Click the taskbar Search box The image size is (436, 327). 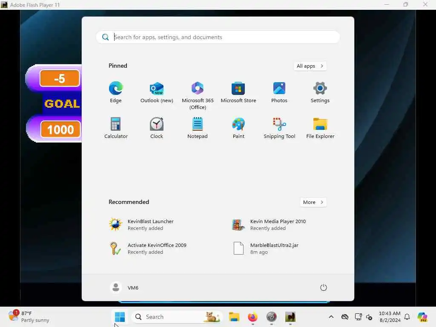177,317
